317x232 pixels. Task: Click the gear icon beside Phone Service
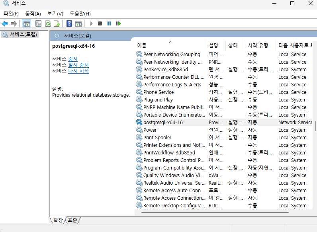[139, 92]
